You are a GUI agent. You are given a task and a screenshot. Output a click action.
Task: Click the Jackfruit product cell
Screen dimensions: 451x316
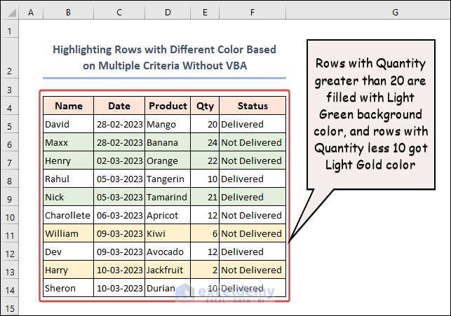click(168, 270)
